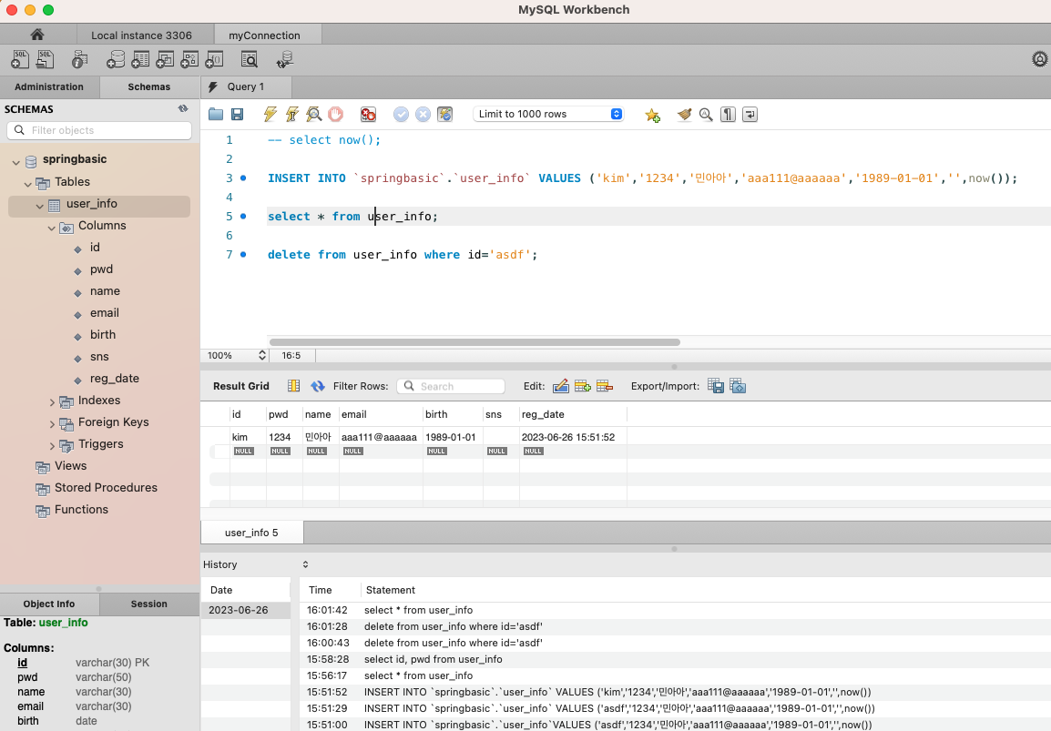The image size is (1051, 731).
Task: Import records from external file
Action: click(x=738, y=386)
